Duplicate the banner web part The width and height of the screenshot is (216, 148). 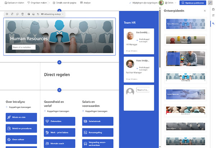[17, 14]
